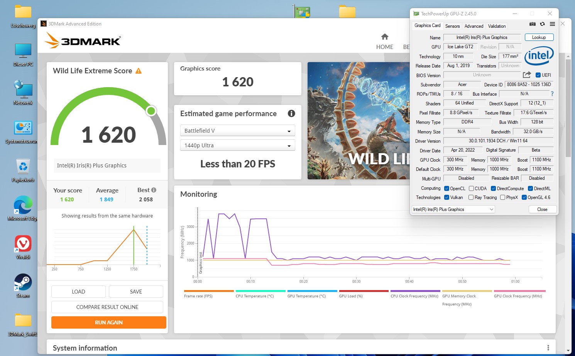Click the score gauge indicator knob

coord(151,111)
